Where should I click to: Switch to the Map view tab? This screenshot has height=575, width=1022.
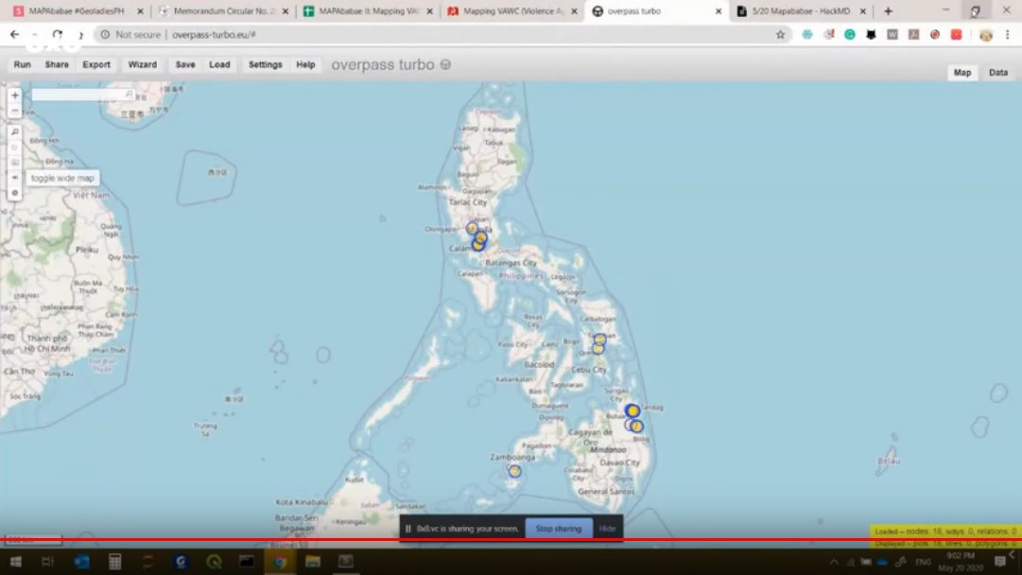pos(962,73)
